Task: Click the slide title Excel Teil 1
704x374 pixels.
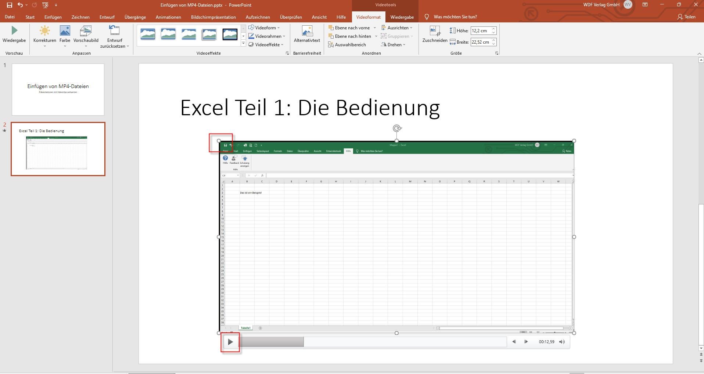Action: (x=310, y=108)
